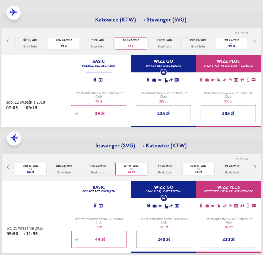Click the outbound WIZZ PLUS airport check-in plane icon
The height and width of the screenshot is (255, 263).
pyautogui.click(x=230, y=80)
